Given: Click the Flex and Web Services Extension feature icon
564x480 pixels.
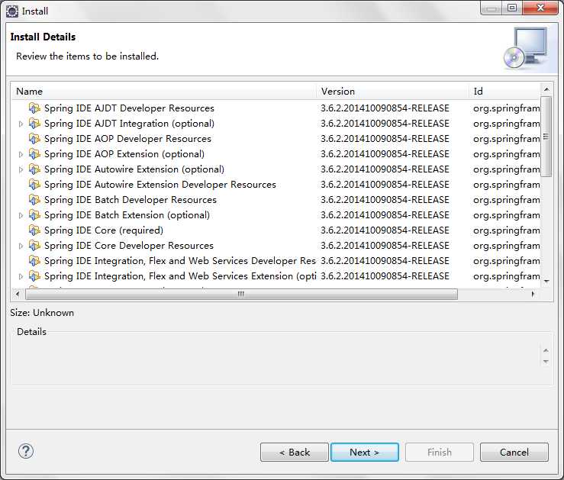Looking at the screenshot, I should click(34, 276).
